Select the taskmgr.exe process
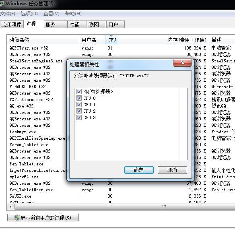This screenshot has height=229, width=235. pos(23,132)
